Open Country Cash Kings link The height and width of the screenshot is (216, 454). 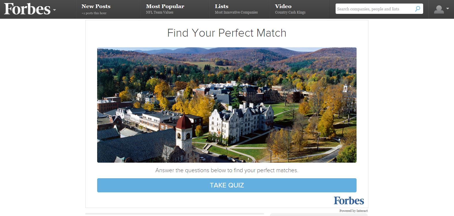point(290,12)
